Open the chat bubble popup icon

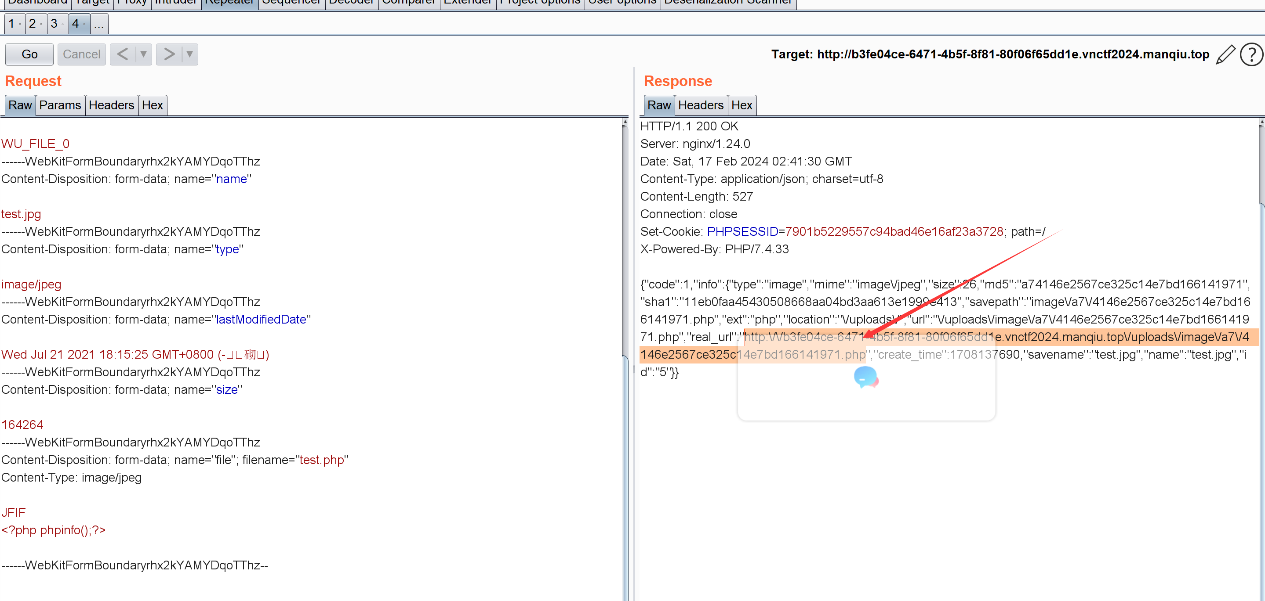[866, 377]
